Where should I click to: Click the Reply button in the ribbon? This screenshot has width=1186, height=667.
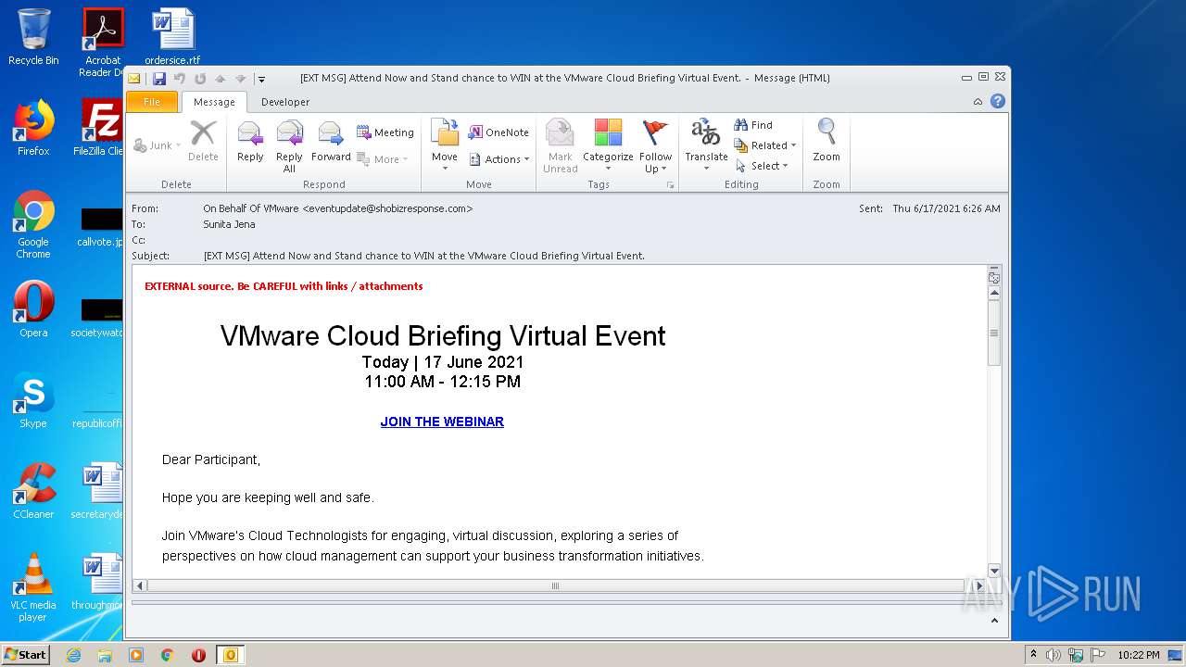pyautogui.click(x=250, y=144)
